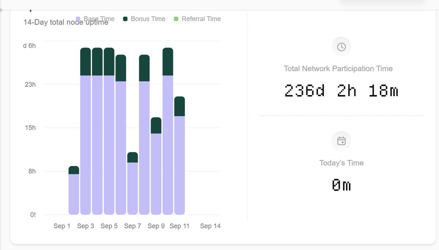Select the Sep 2 uptime bar
Screen dimensions: 439x250
tap(74, 190)
